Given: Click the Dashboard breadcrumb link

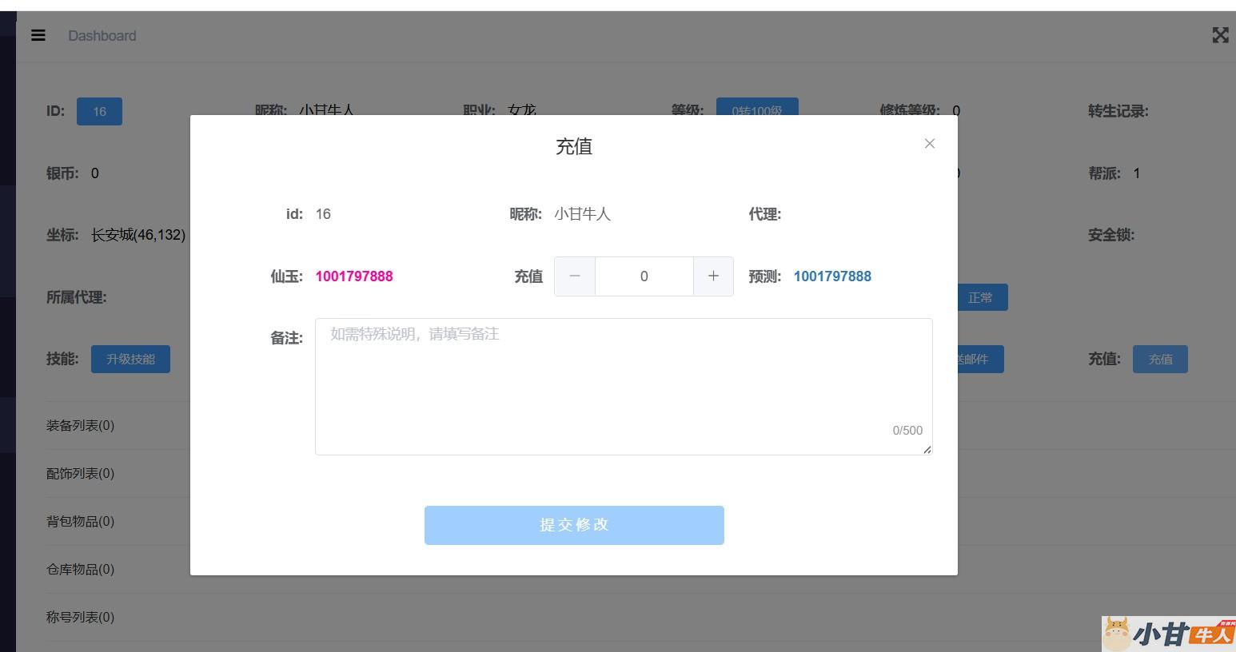Looking at the screenshot, I should point(102,36).
